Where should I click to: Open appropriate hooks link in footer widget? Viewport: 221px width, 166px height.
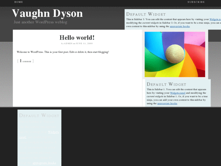tap(44, 163)
